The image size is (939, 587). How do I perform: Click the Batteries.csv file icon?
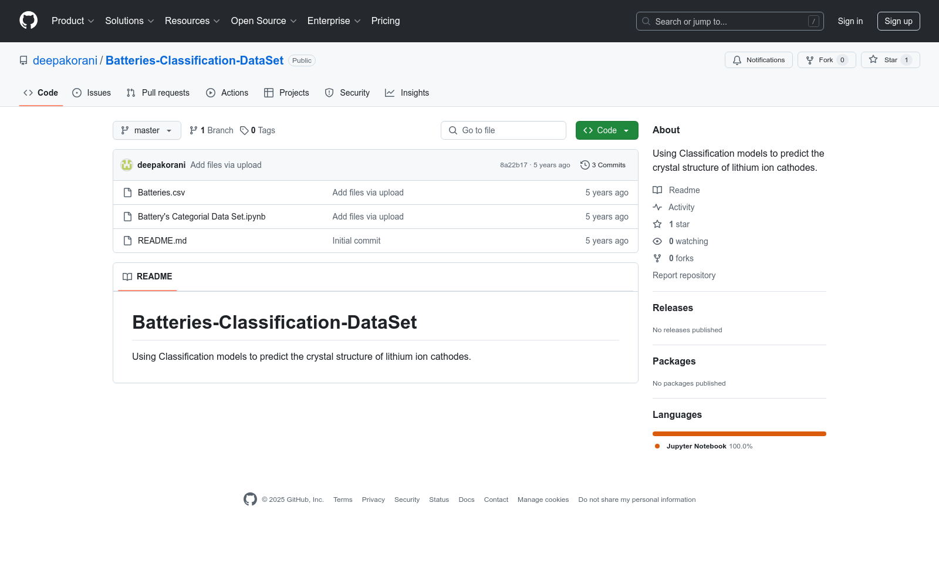click(x=127, y=193)
